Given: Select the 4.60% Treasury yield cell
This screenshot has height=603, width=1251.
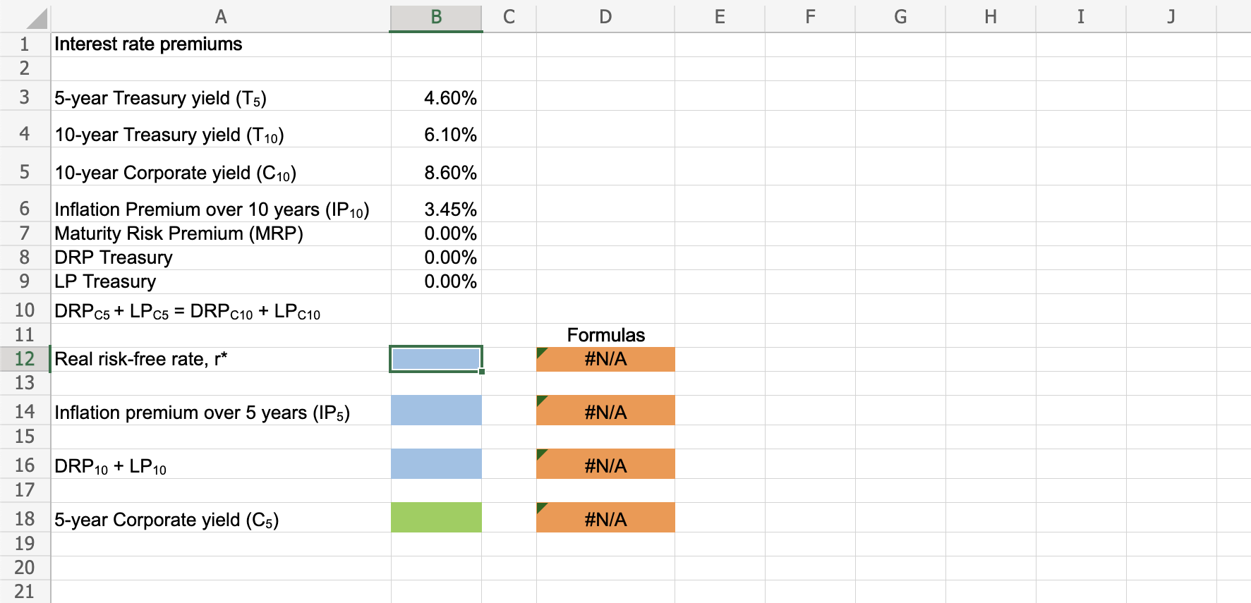Looking at the screenshot, I should coord(436,97).
